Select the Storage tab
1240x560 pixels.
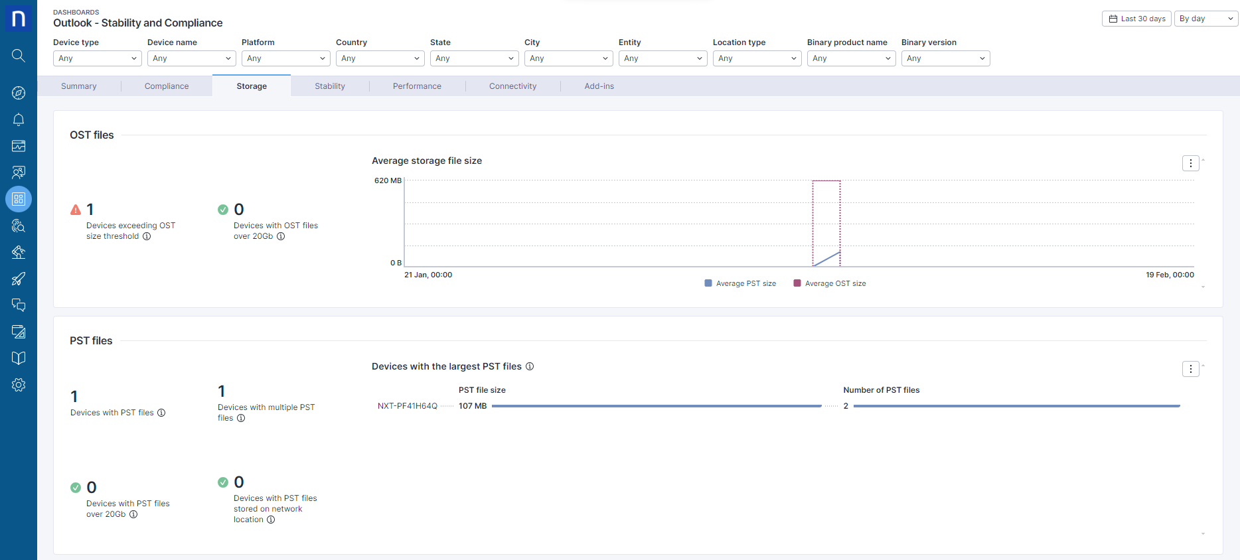tap(252, 86)
